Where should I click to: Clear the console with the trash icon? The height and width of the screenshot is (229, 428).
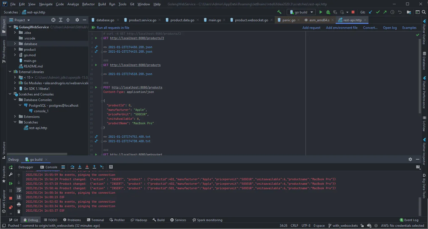pyautogui.click(x=19, y=212)
